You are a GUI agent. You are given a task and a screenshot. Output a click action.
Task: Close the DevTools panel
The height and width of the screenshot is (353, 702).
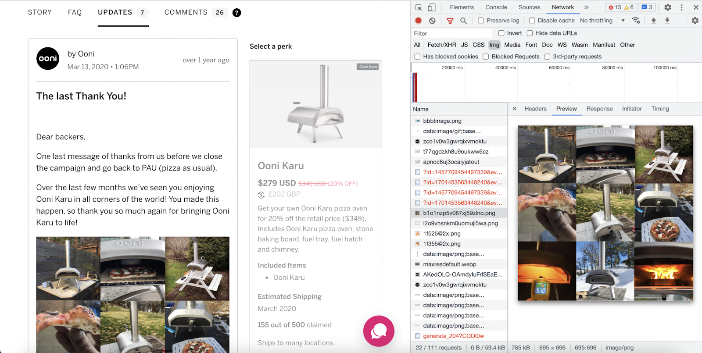(696, 7)
